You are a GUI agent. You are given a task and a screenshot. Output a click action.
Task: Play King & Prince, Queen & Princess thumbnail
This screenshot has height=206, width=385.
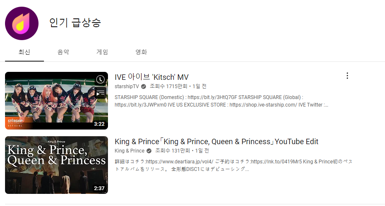(x=56, y=165)
